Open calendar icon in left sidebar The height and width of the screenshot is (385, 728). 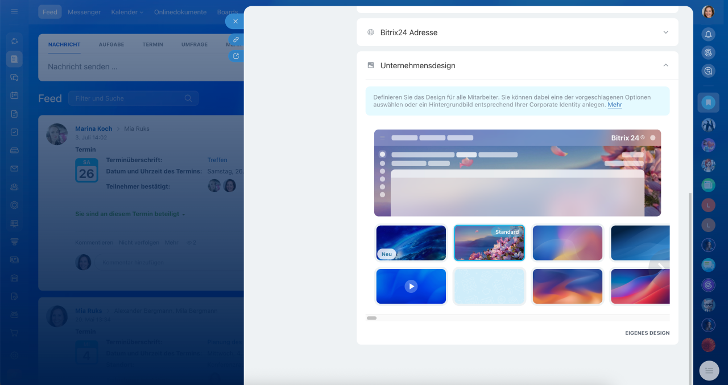(14, 96)
